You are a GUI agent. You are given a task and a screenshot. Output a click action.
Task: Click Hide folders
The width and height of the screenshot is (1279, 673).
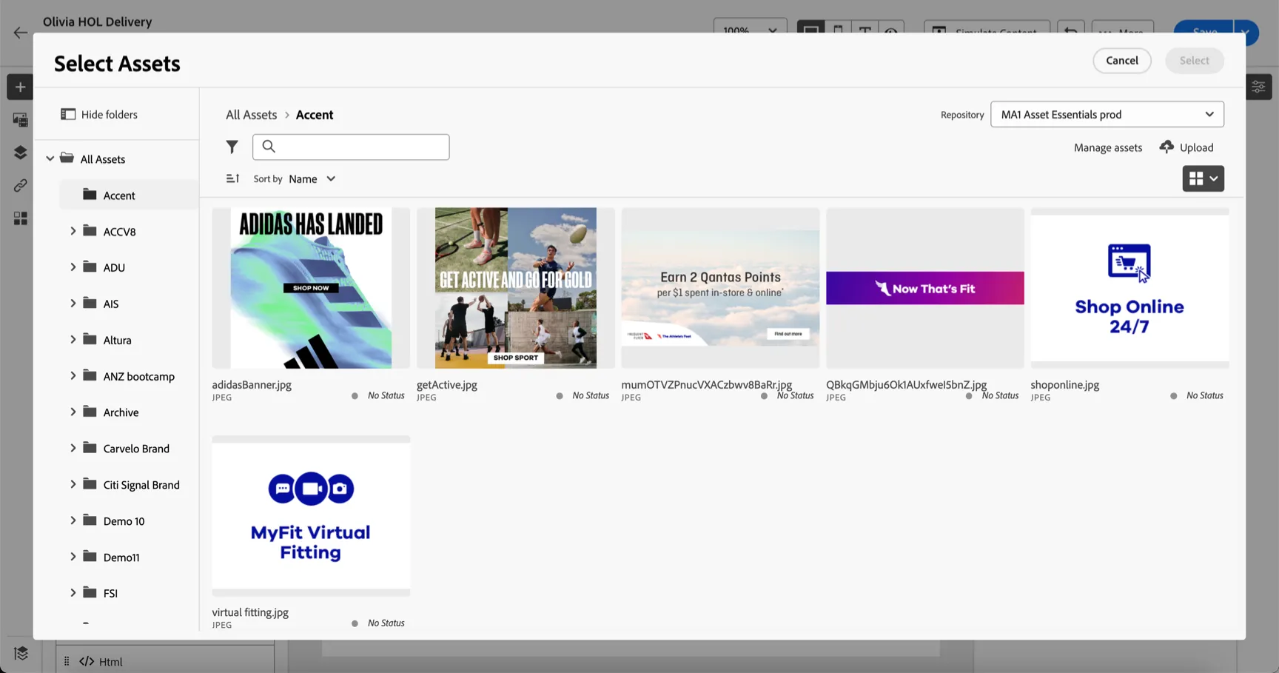click(99, 114)
